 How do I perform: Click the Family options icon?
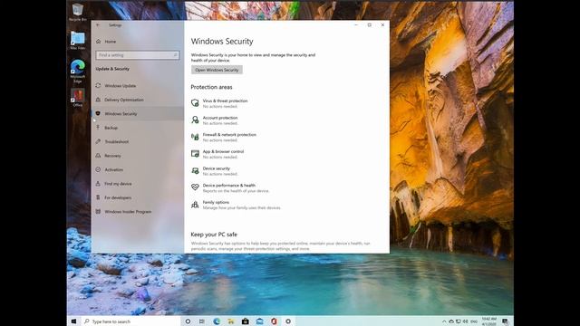pos(195,205)
